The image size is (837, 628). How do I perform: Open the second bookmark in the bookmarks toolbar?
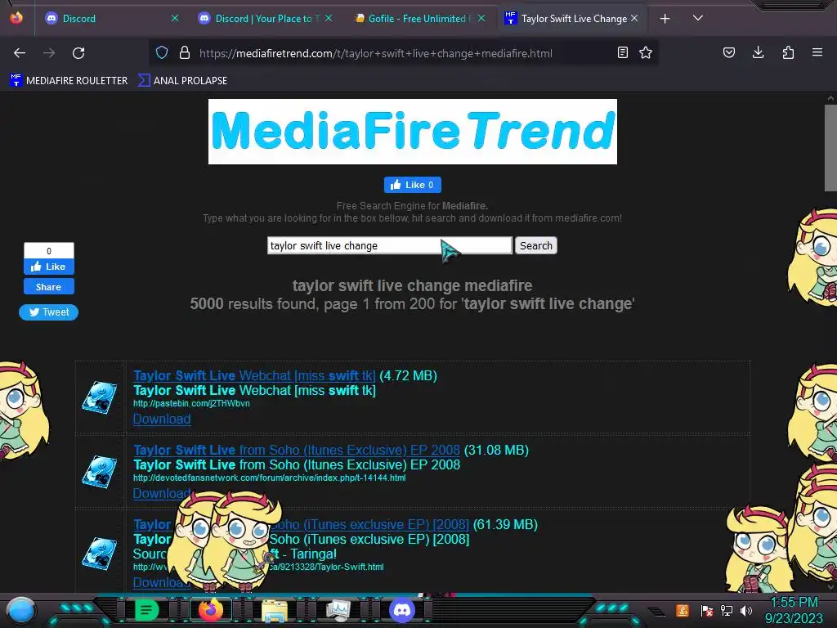tap(182, 81)
